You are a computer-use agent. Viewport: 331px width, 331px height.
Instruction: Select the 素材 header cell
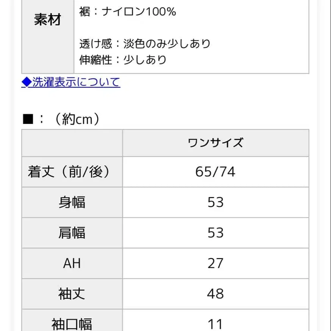(x=47, y=20)
